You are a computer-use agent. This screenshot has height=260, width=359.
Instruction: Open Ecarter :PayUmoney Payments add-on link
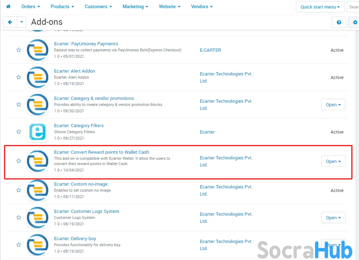coord(86,44)
